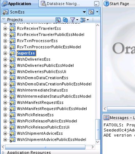The width and height of the screenshot is (135, 154).
Task: Minimize the Application navigator panel
Action: (x=96, y=4)
